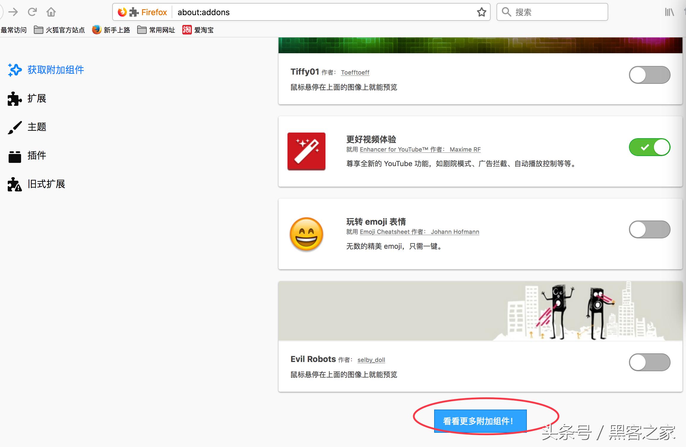Click the 看看更多附加组件 button
This screenshot has width=686, height=447.
tap(480, 421)
